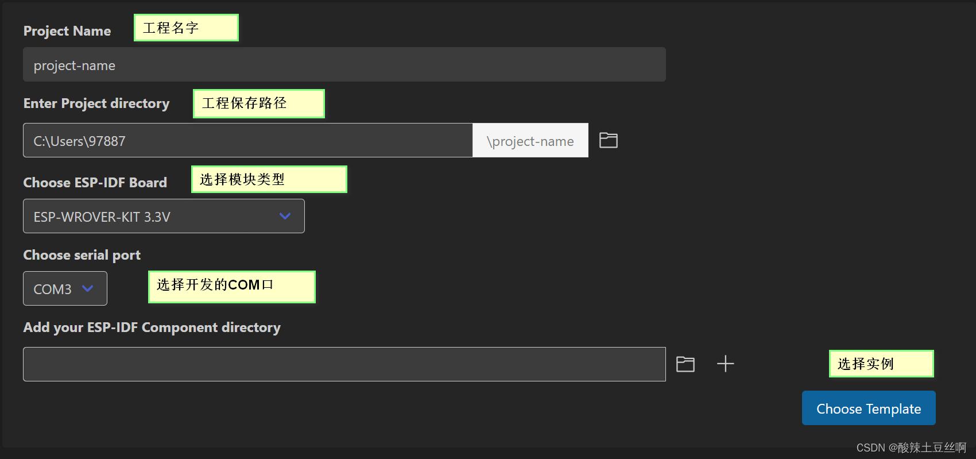Click the board selector chevron arrow
Image resolution: width=976 pixels, height=459 pixels.
pos(285,216)
